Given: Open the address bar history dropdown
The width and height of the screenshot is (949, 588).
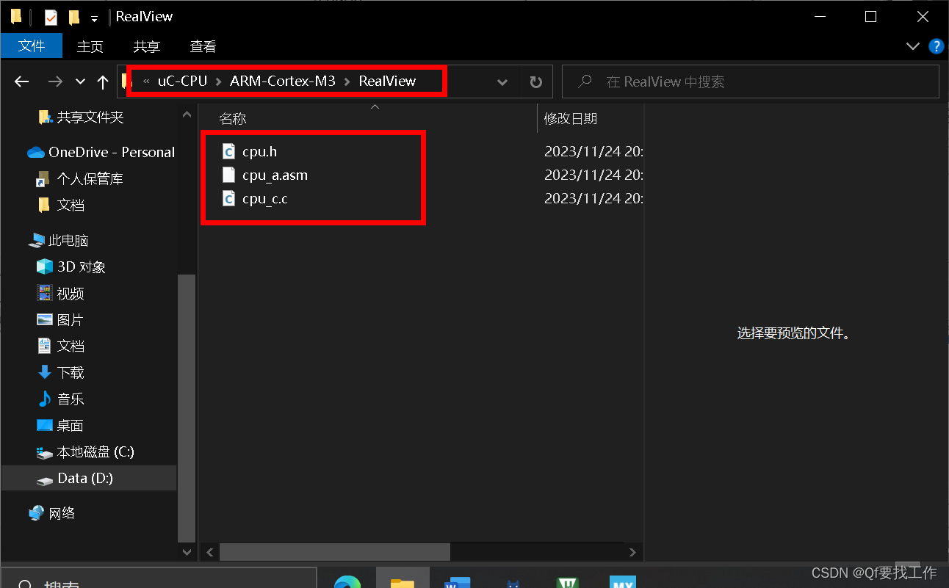Looking at the screenshot, I should pos(502,82).
